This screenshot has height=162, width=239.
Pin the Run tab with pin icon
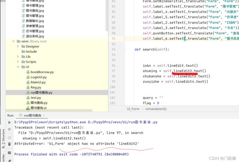pyautogui.click(x=9, y=161)
